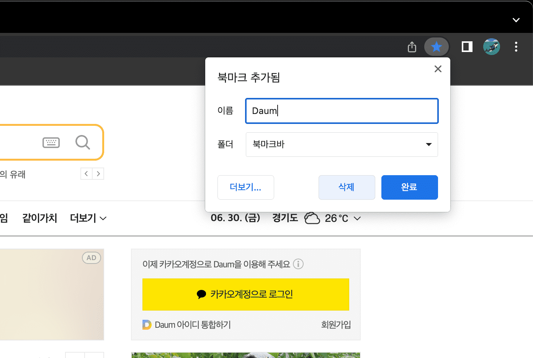Toggle the browser side panel icon
This screenshot has width=533, height=358.
(x=467, y=47)
